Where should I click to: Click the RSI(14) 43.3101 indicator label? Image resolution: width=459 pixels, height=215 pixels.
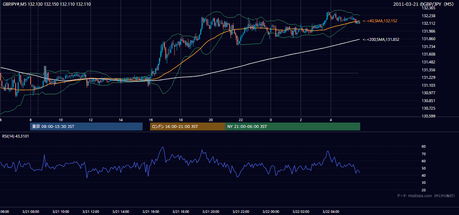point(16,136)
